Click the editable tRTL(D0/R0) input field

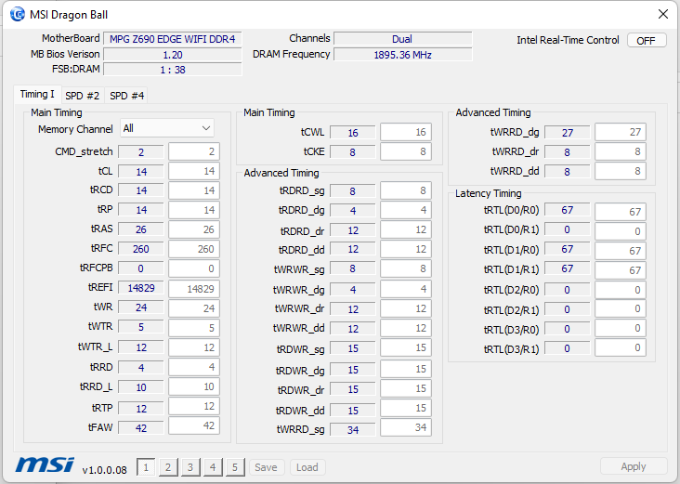(620, 212)
